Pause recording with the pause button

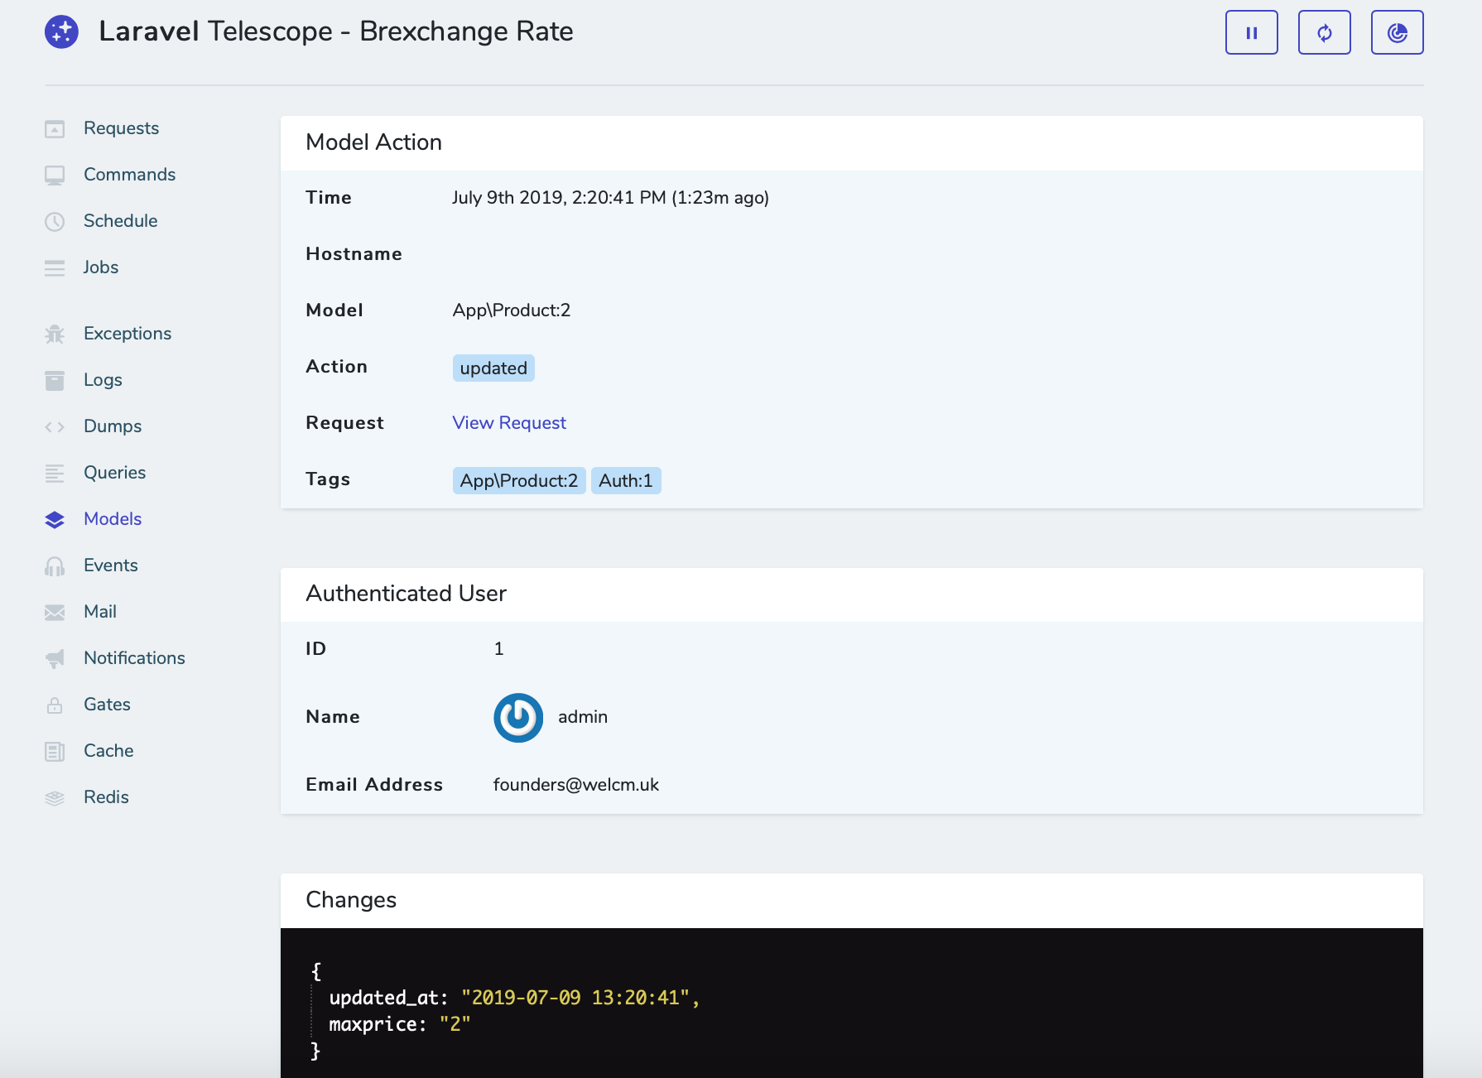coord(1251,33)
